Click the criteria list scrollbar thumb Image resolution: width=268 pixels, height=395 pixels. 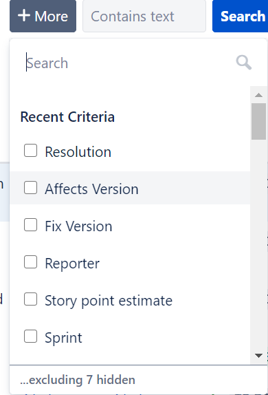coord(258,121)
